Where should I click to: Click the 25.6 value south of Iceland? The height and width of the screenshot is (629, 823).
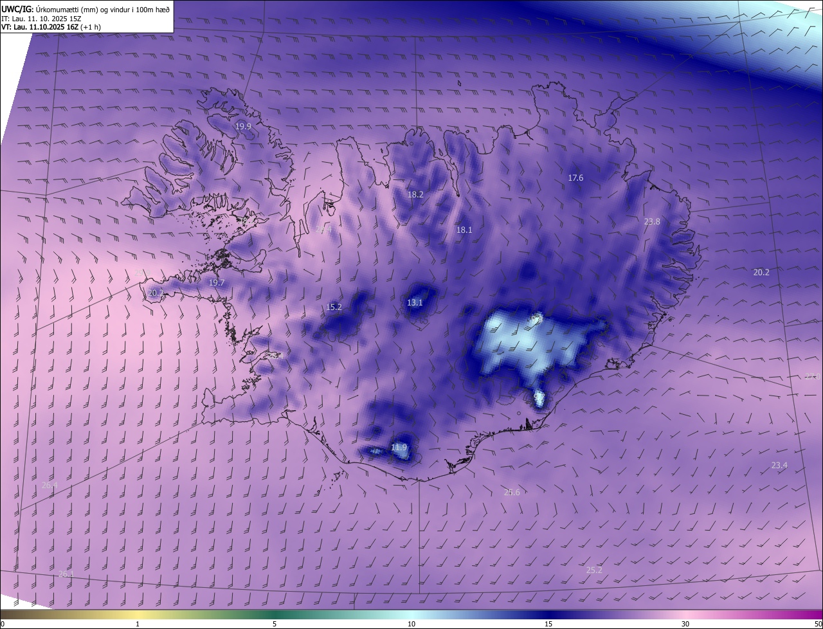512,492
